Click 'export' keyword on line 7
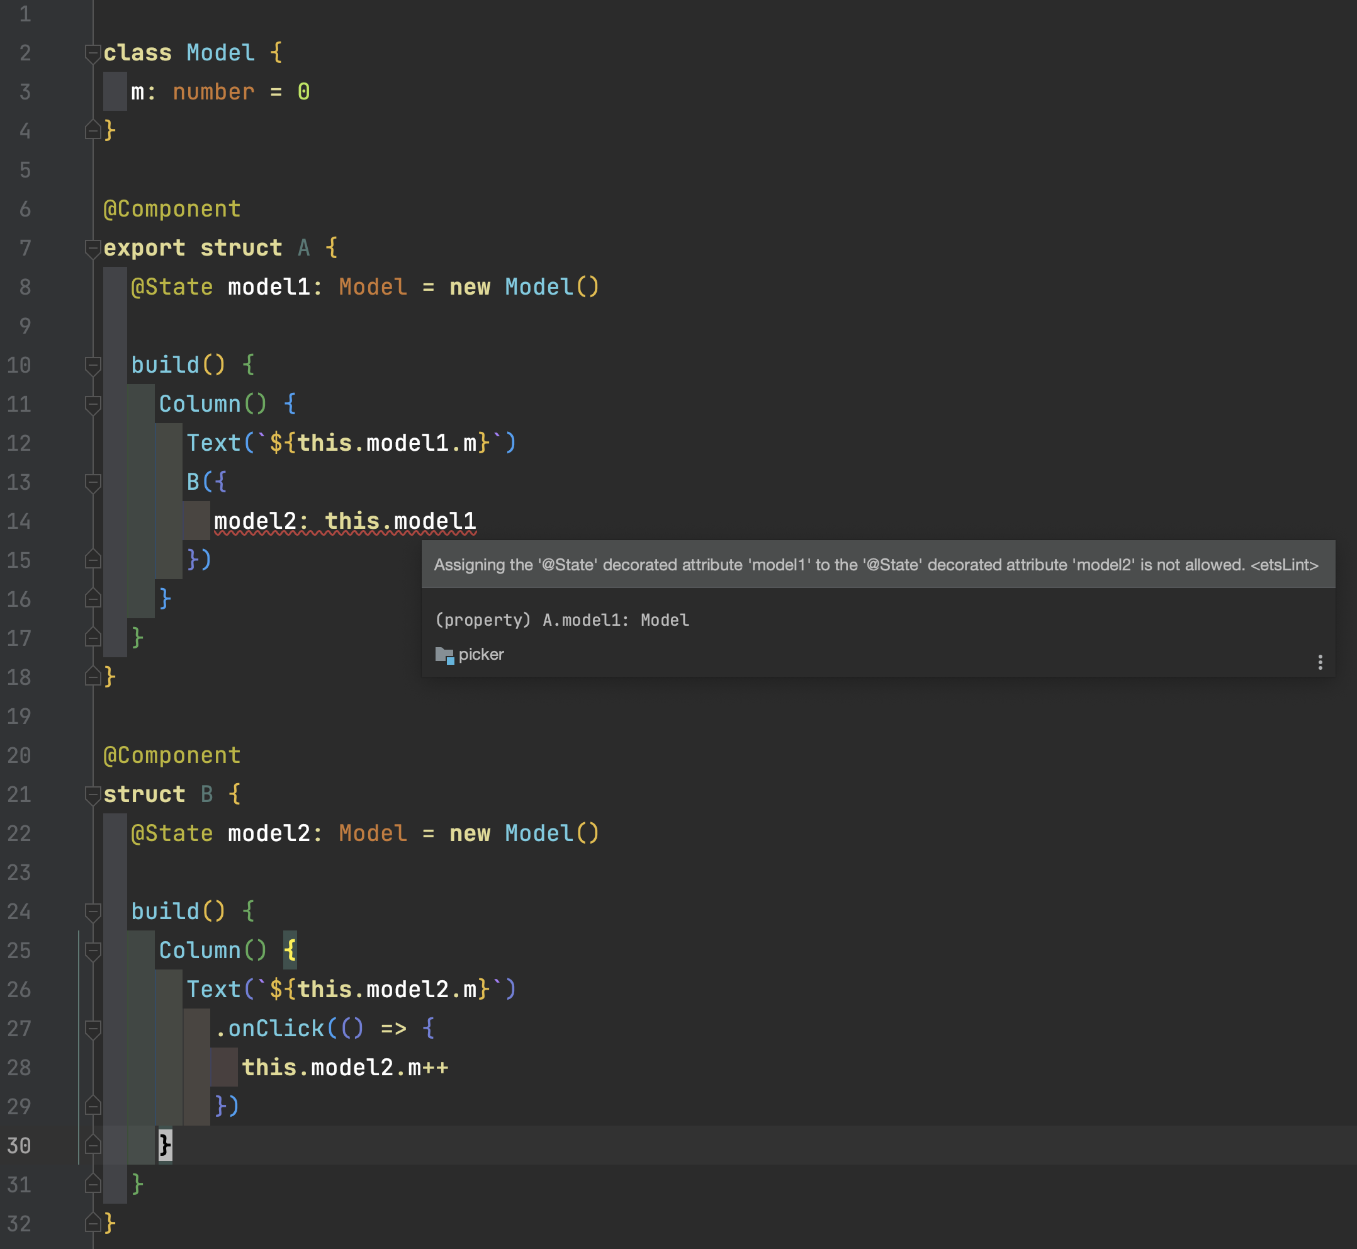 click(x=145, y=248)
